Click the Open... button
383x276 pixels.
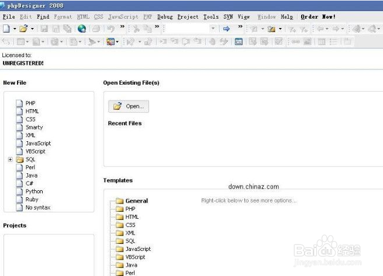[129, 106]
